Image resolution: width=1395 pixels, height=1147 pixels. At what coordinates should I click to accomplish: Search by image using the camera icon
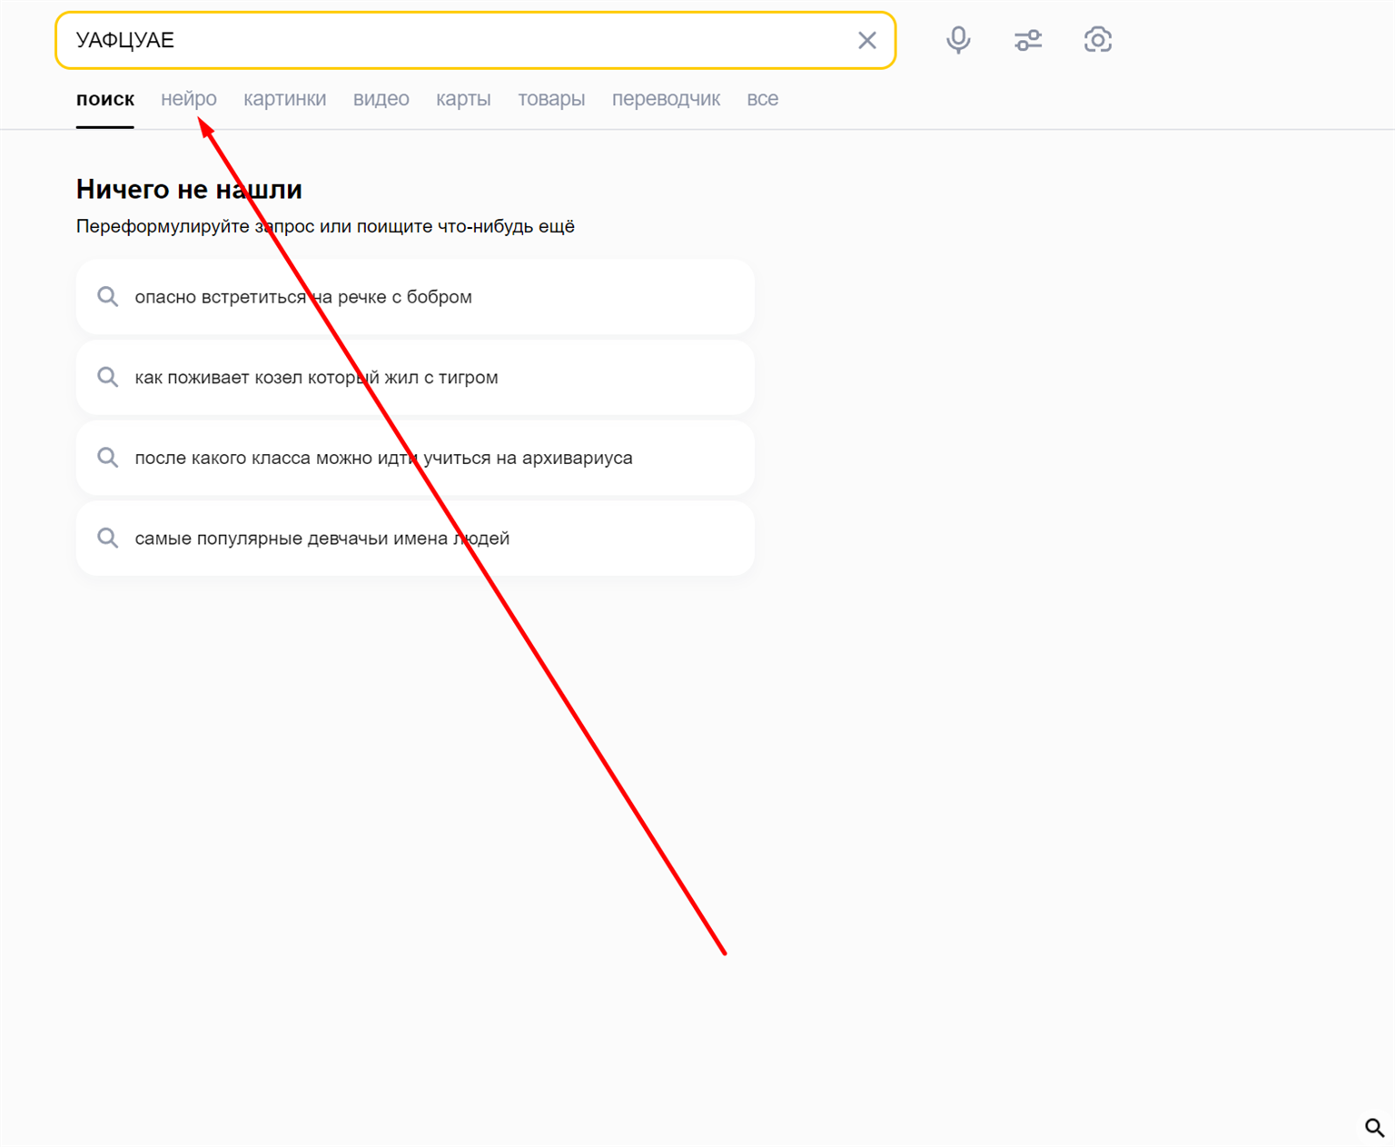click(x=1097, y=40)
